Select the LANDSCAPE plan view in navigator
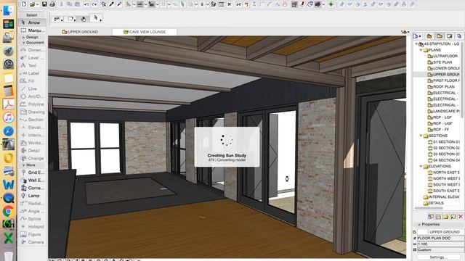This screenshot has width=465, height=261. pyautogui.click(x=444, y=111)
